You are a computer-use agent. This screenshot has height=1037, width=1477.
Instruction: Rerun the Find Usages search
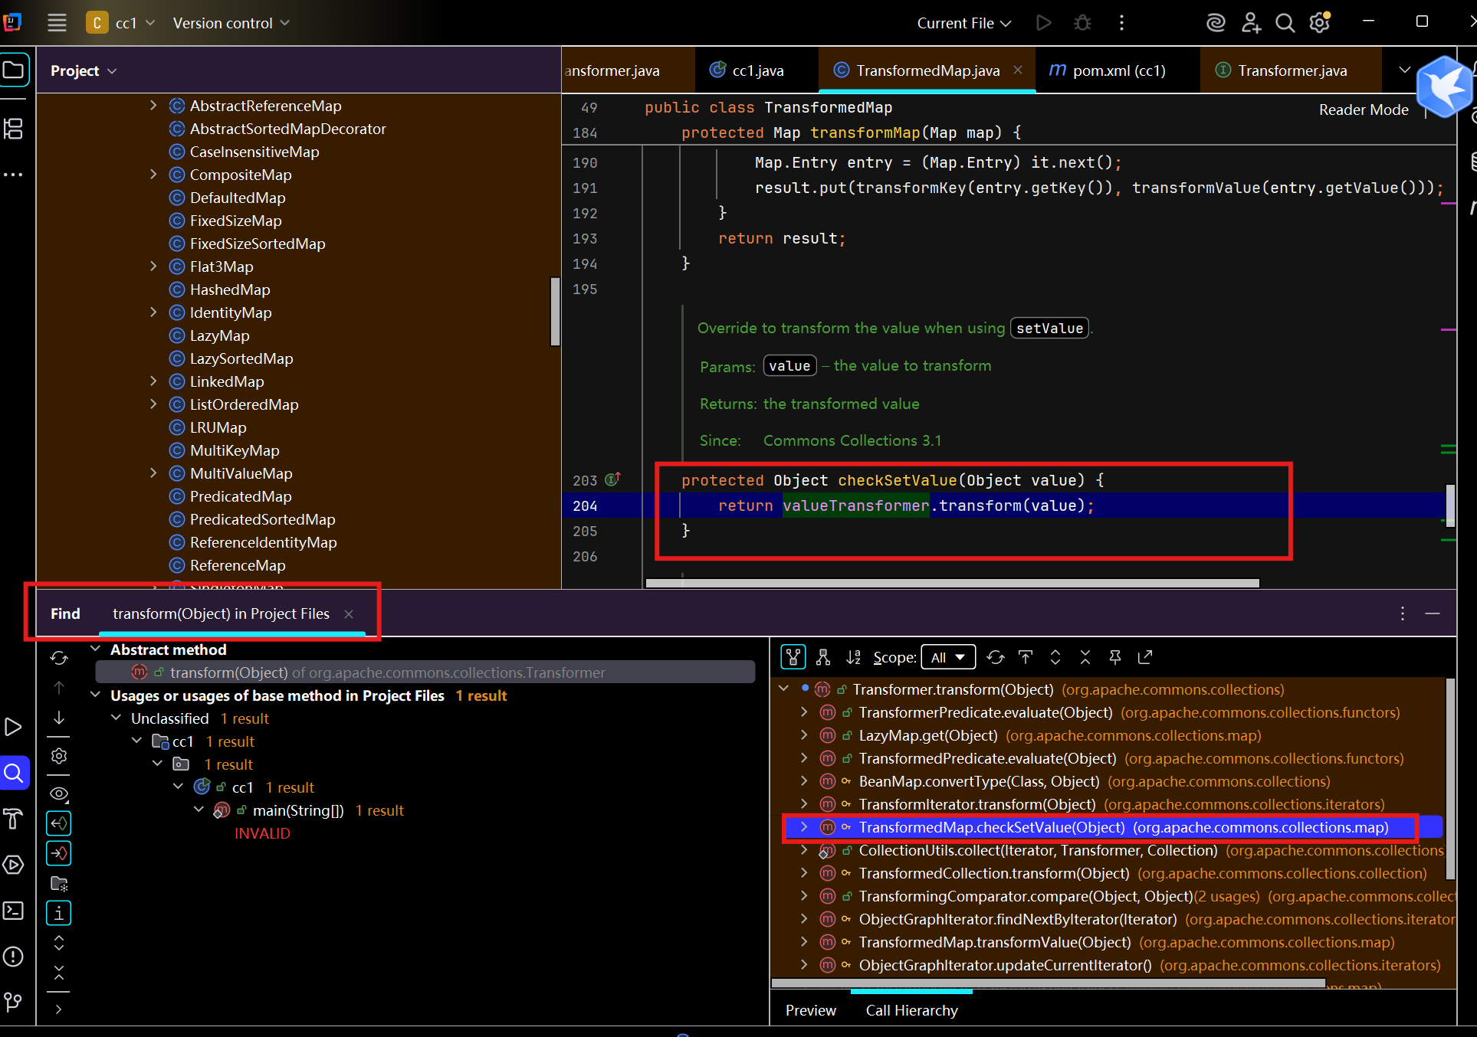[59, 658]
